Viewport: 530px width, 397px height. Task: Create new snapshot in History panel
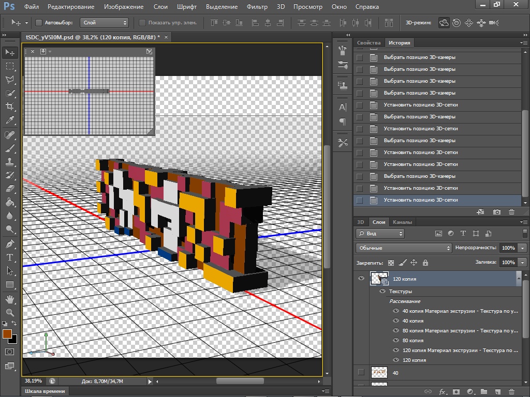(496, 212)
